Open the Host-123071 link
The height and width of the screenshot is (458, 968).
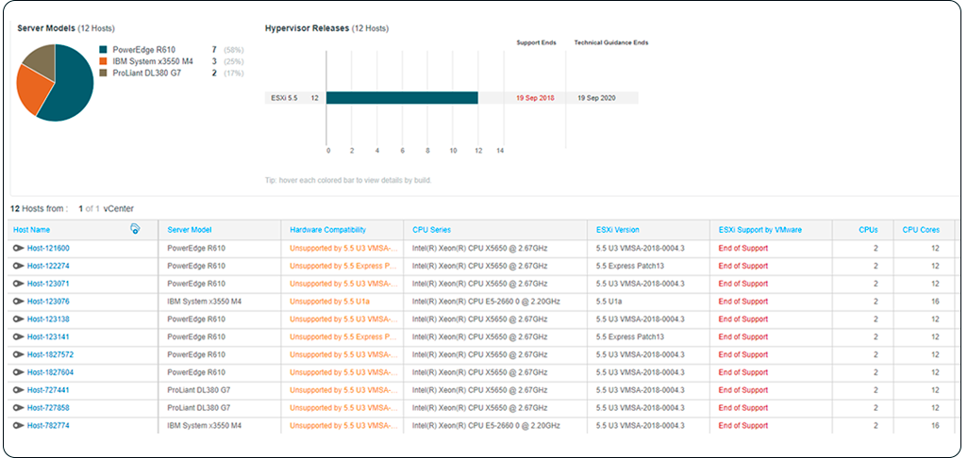(48, 285)
